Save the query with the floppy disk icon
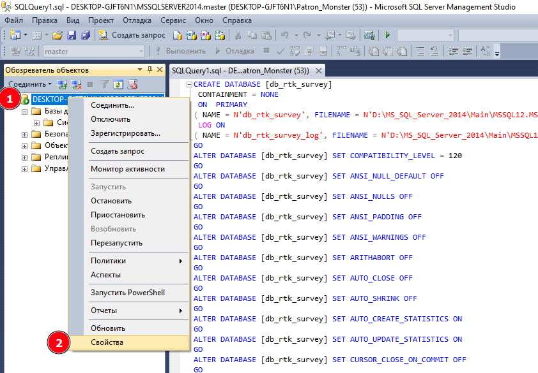538x373 pixels. (72, 35)
